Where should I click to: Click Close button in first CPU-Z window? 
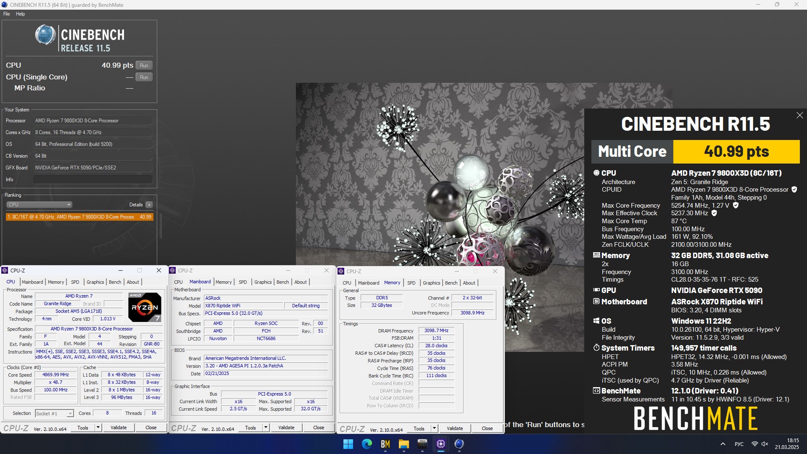[151, 428]
